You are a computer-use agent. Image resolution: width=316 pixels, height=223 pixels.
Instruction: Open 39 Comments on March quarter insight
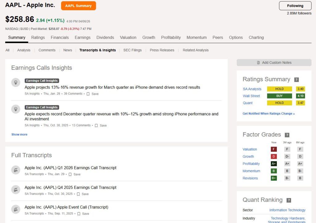(73, 94)
